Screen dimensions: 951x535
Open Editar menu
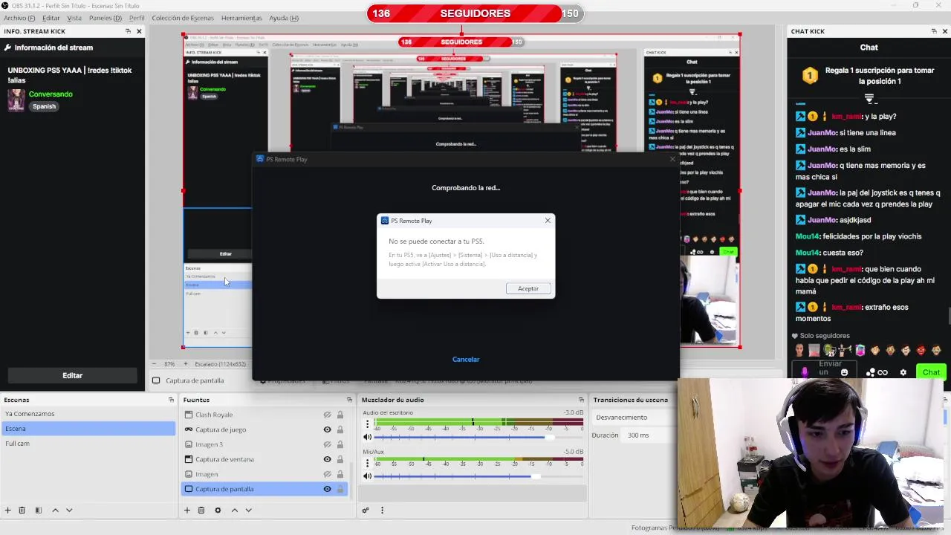pos(51,18)
